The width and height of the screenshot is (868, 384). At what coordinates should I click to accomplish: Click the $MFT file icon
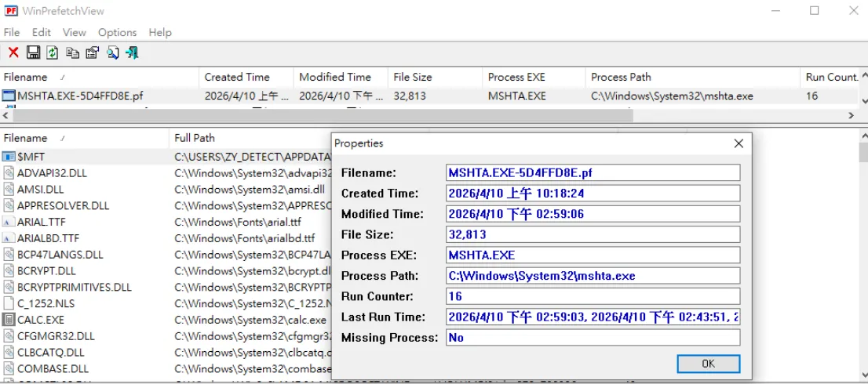click(x=9, y=157)
